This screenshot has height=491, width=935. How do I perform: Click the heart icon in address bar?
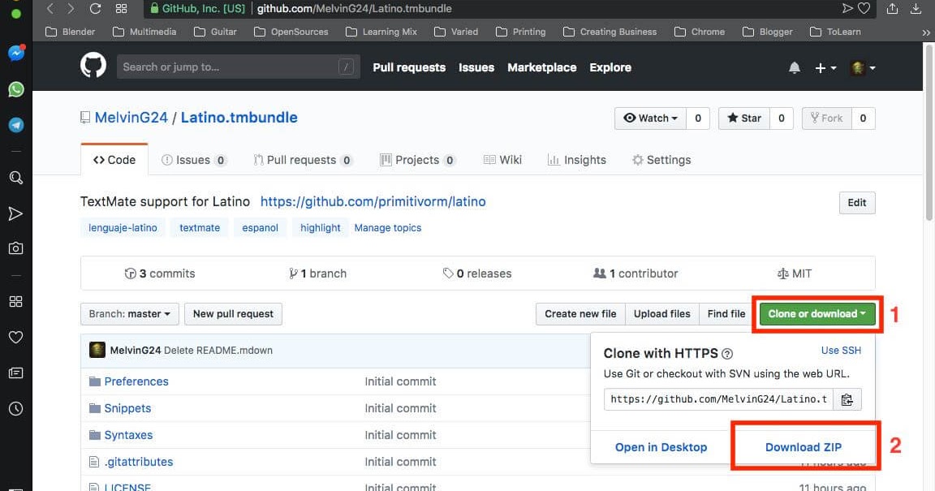pyautogui.click(x=864, y=8)
